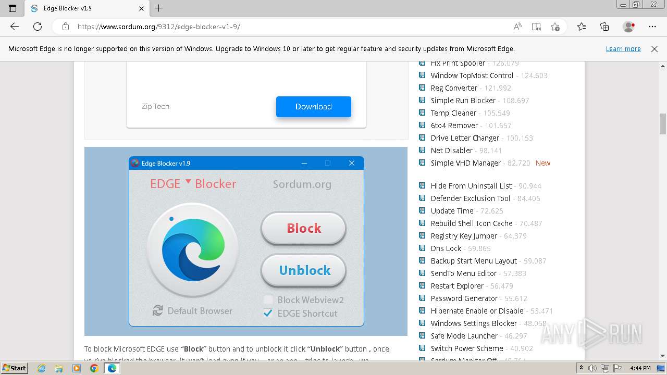This screenshot has width=667, height=375.
Task: Open a new browser tab
Action: tap(159, 8)
